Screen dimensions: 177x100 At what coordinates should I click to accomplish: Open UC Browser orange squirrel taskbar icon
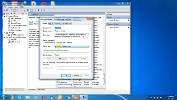[60, 97]
